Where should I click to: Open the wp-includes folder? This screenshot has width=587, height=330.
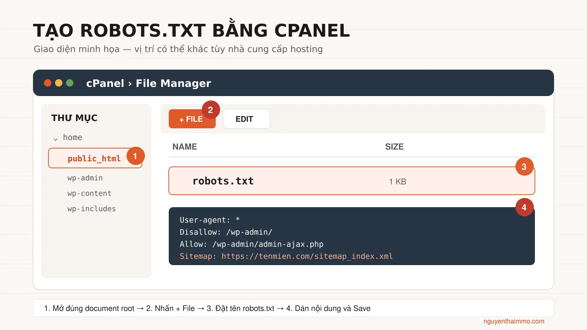pos(91,209)
